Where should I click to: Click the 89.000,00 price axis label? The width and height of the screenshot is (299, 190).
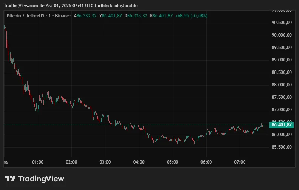click(x=282, y=60)
